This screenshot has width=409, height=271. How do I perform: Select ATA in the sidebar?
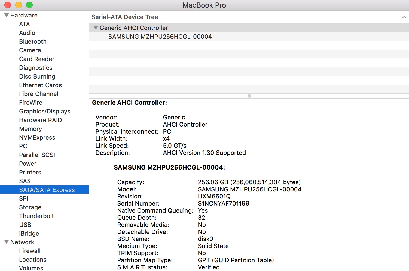pos(25,24)
